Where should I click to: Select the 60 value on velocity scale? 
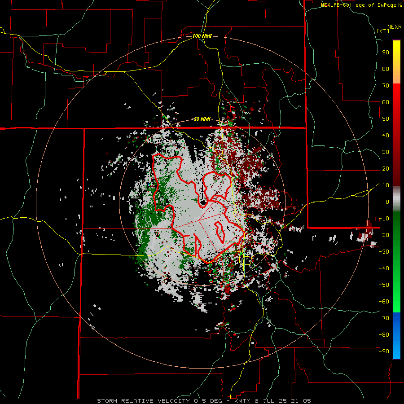click(386, 102)
